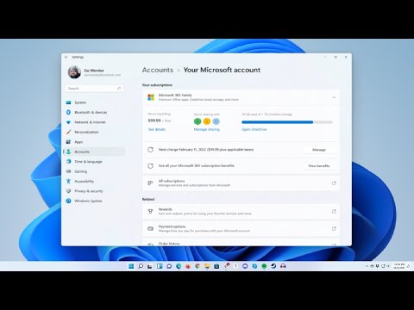
Task: Show hidden system tray icons
Action: point(367,266)
